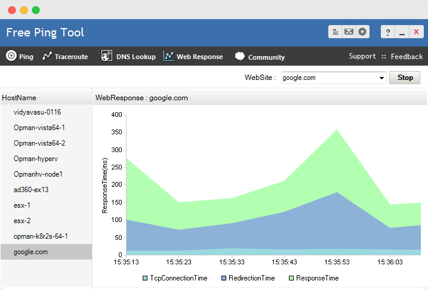The image size is (428, 290).
Task: Open the Community section
Action: 260,57
